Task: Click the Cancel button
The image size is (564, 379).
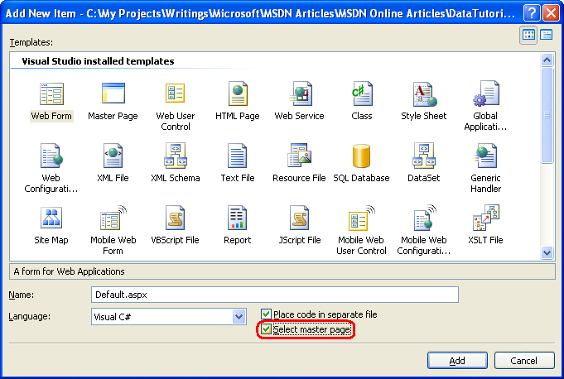Action: [x=524, y=360]
